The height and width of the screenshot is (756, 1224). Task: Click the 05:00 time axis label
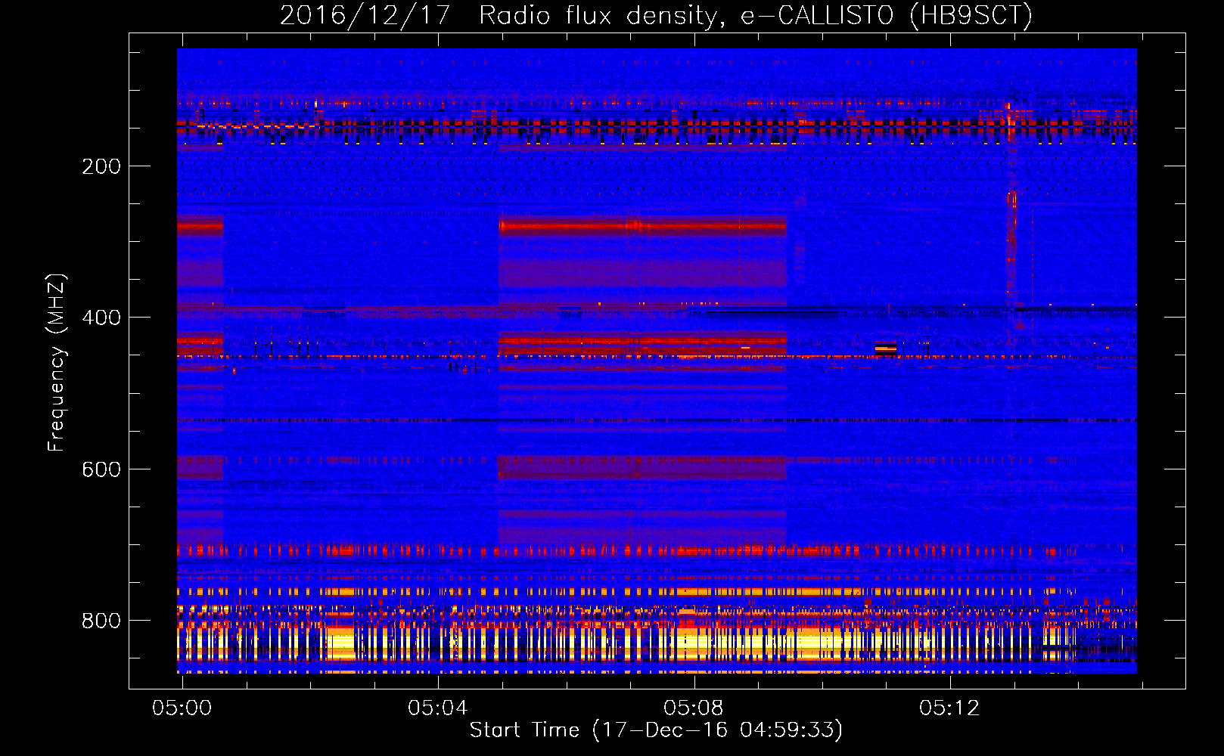pos(182,708)
